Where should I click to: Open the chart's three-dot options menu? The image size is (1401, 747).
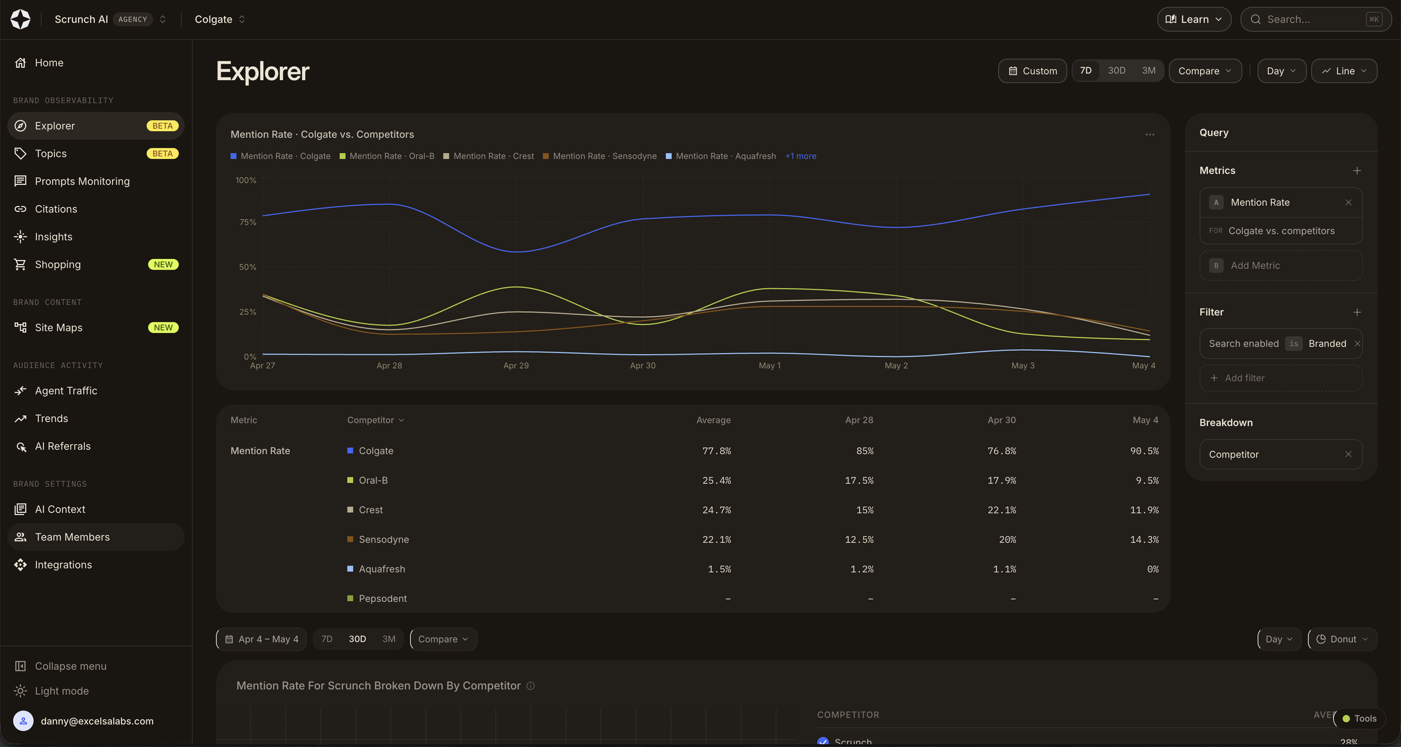(1149, 134)
